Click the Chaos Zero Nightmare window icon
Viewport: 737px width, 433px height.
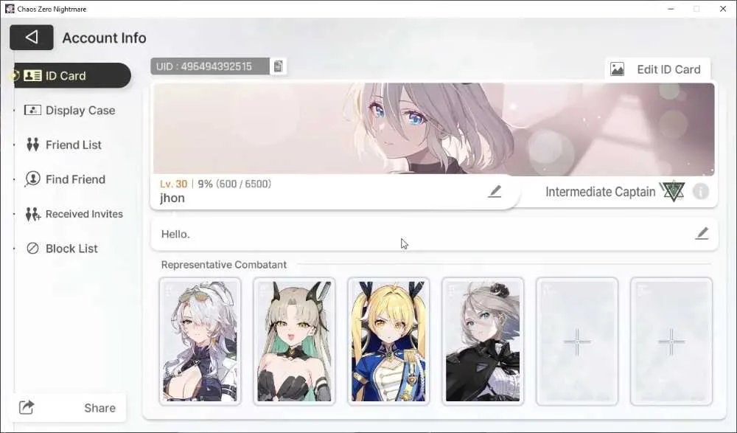pos(10,8)
